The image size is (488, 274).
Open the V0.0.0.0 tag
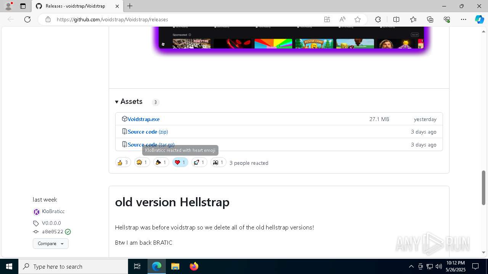click(51, 223)
